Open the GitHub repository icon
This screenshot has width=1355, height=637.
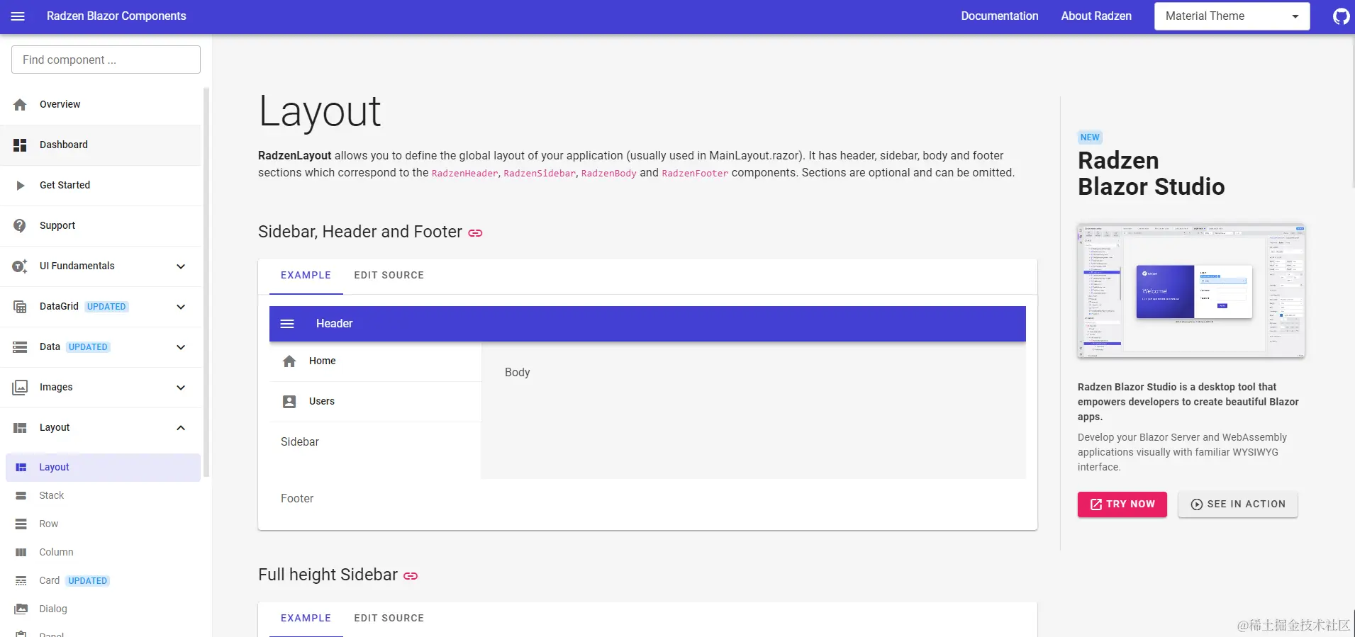(1341, 16)
